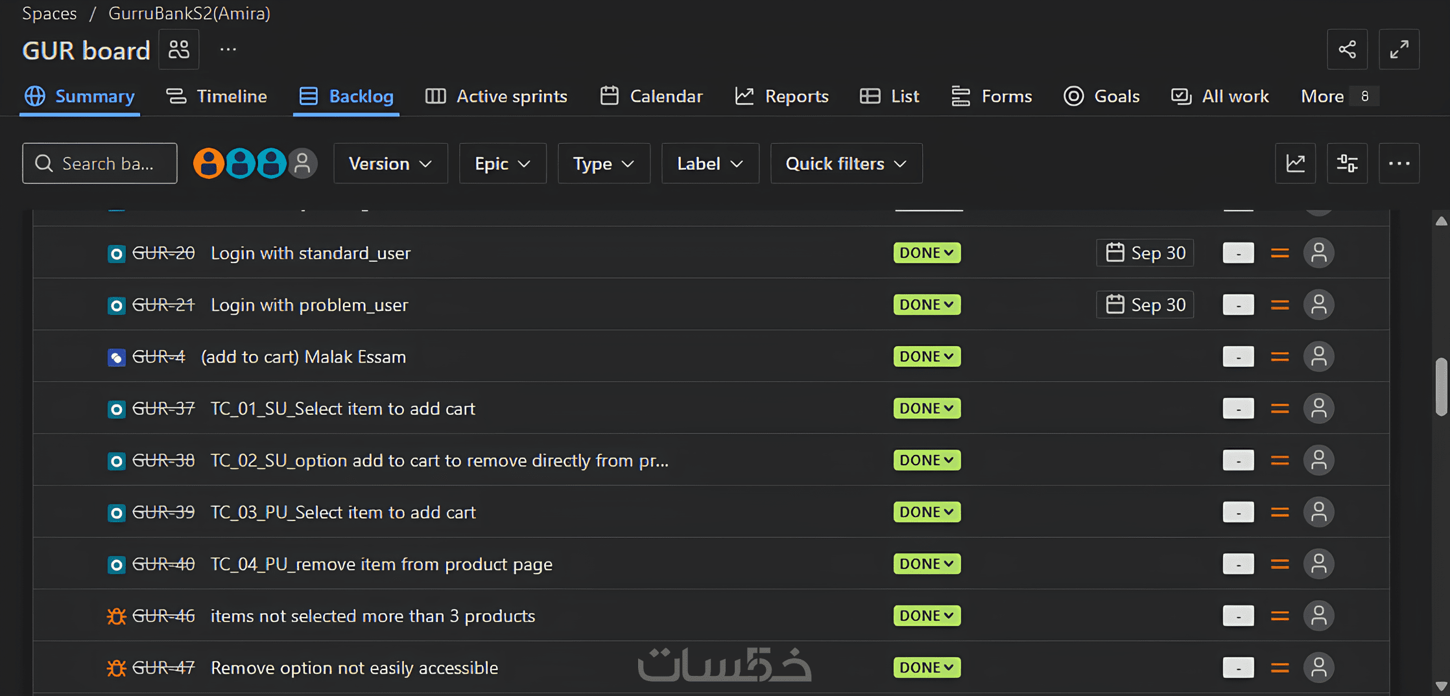Open board actions ellipsis beside GUR board title
The image size is (1450, 696).
(x=228, y=49)
